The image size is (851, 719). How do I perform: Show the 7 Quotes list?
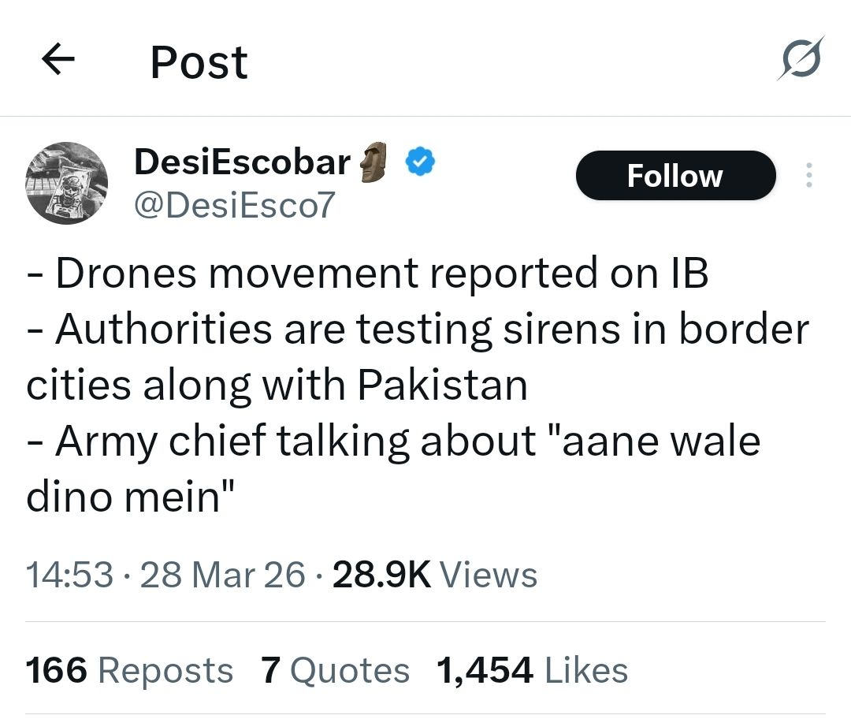pos(335,671)
